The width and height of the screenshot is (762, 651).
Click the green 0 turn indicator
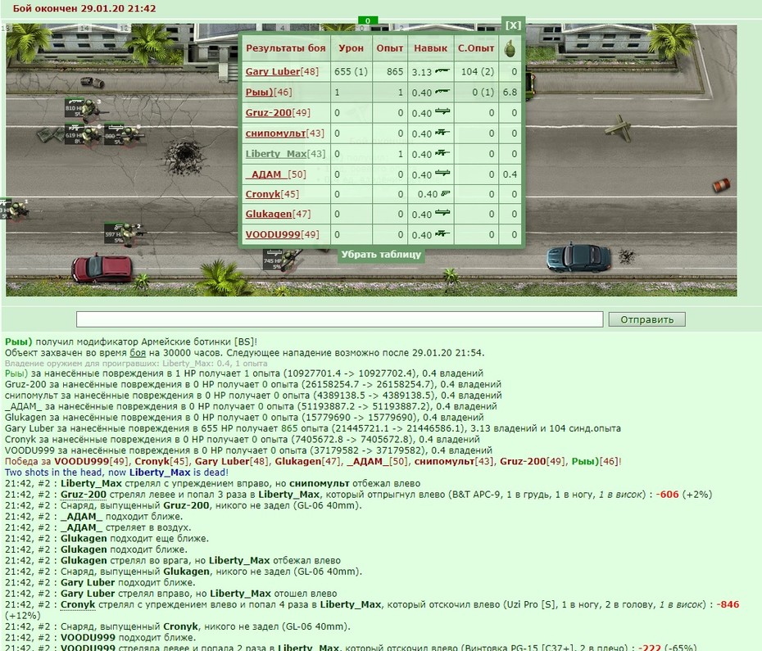pyautogui.click(x=367, y=21)
